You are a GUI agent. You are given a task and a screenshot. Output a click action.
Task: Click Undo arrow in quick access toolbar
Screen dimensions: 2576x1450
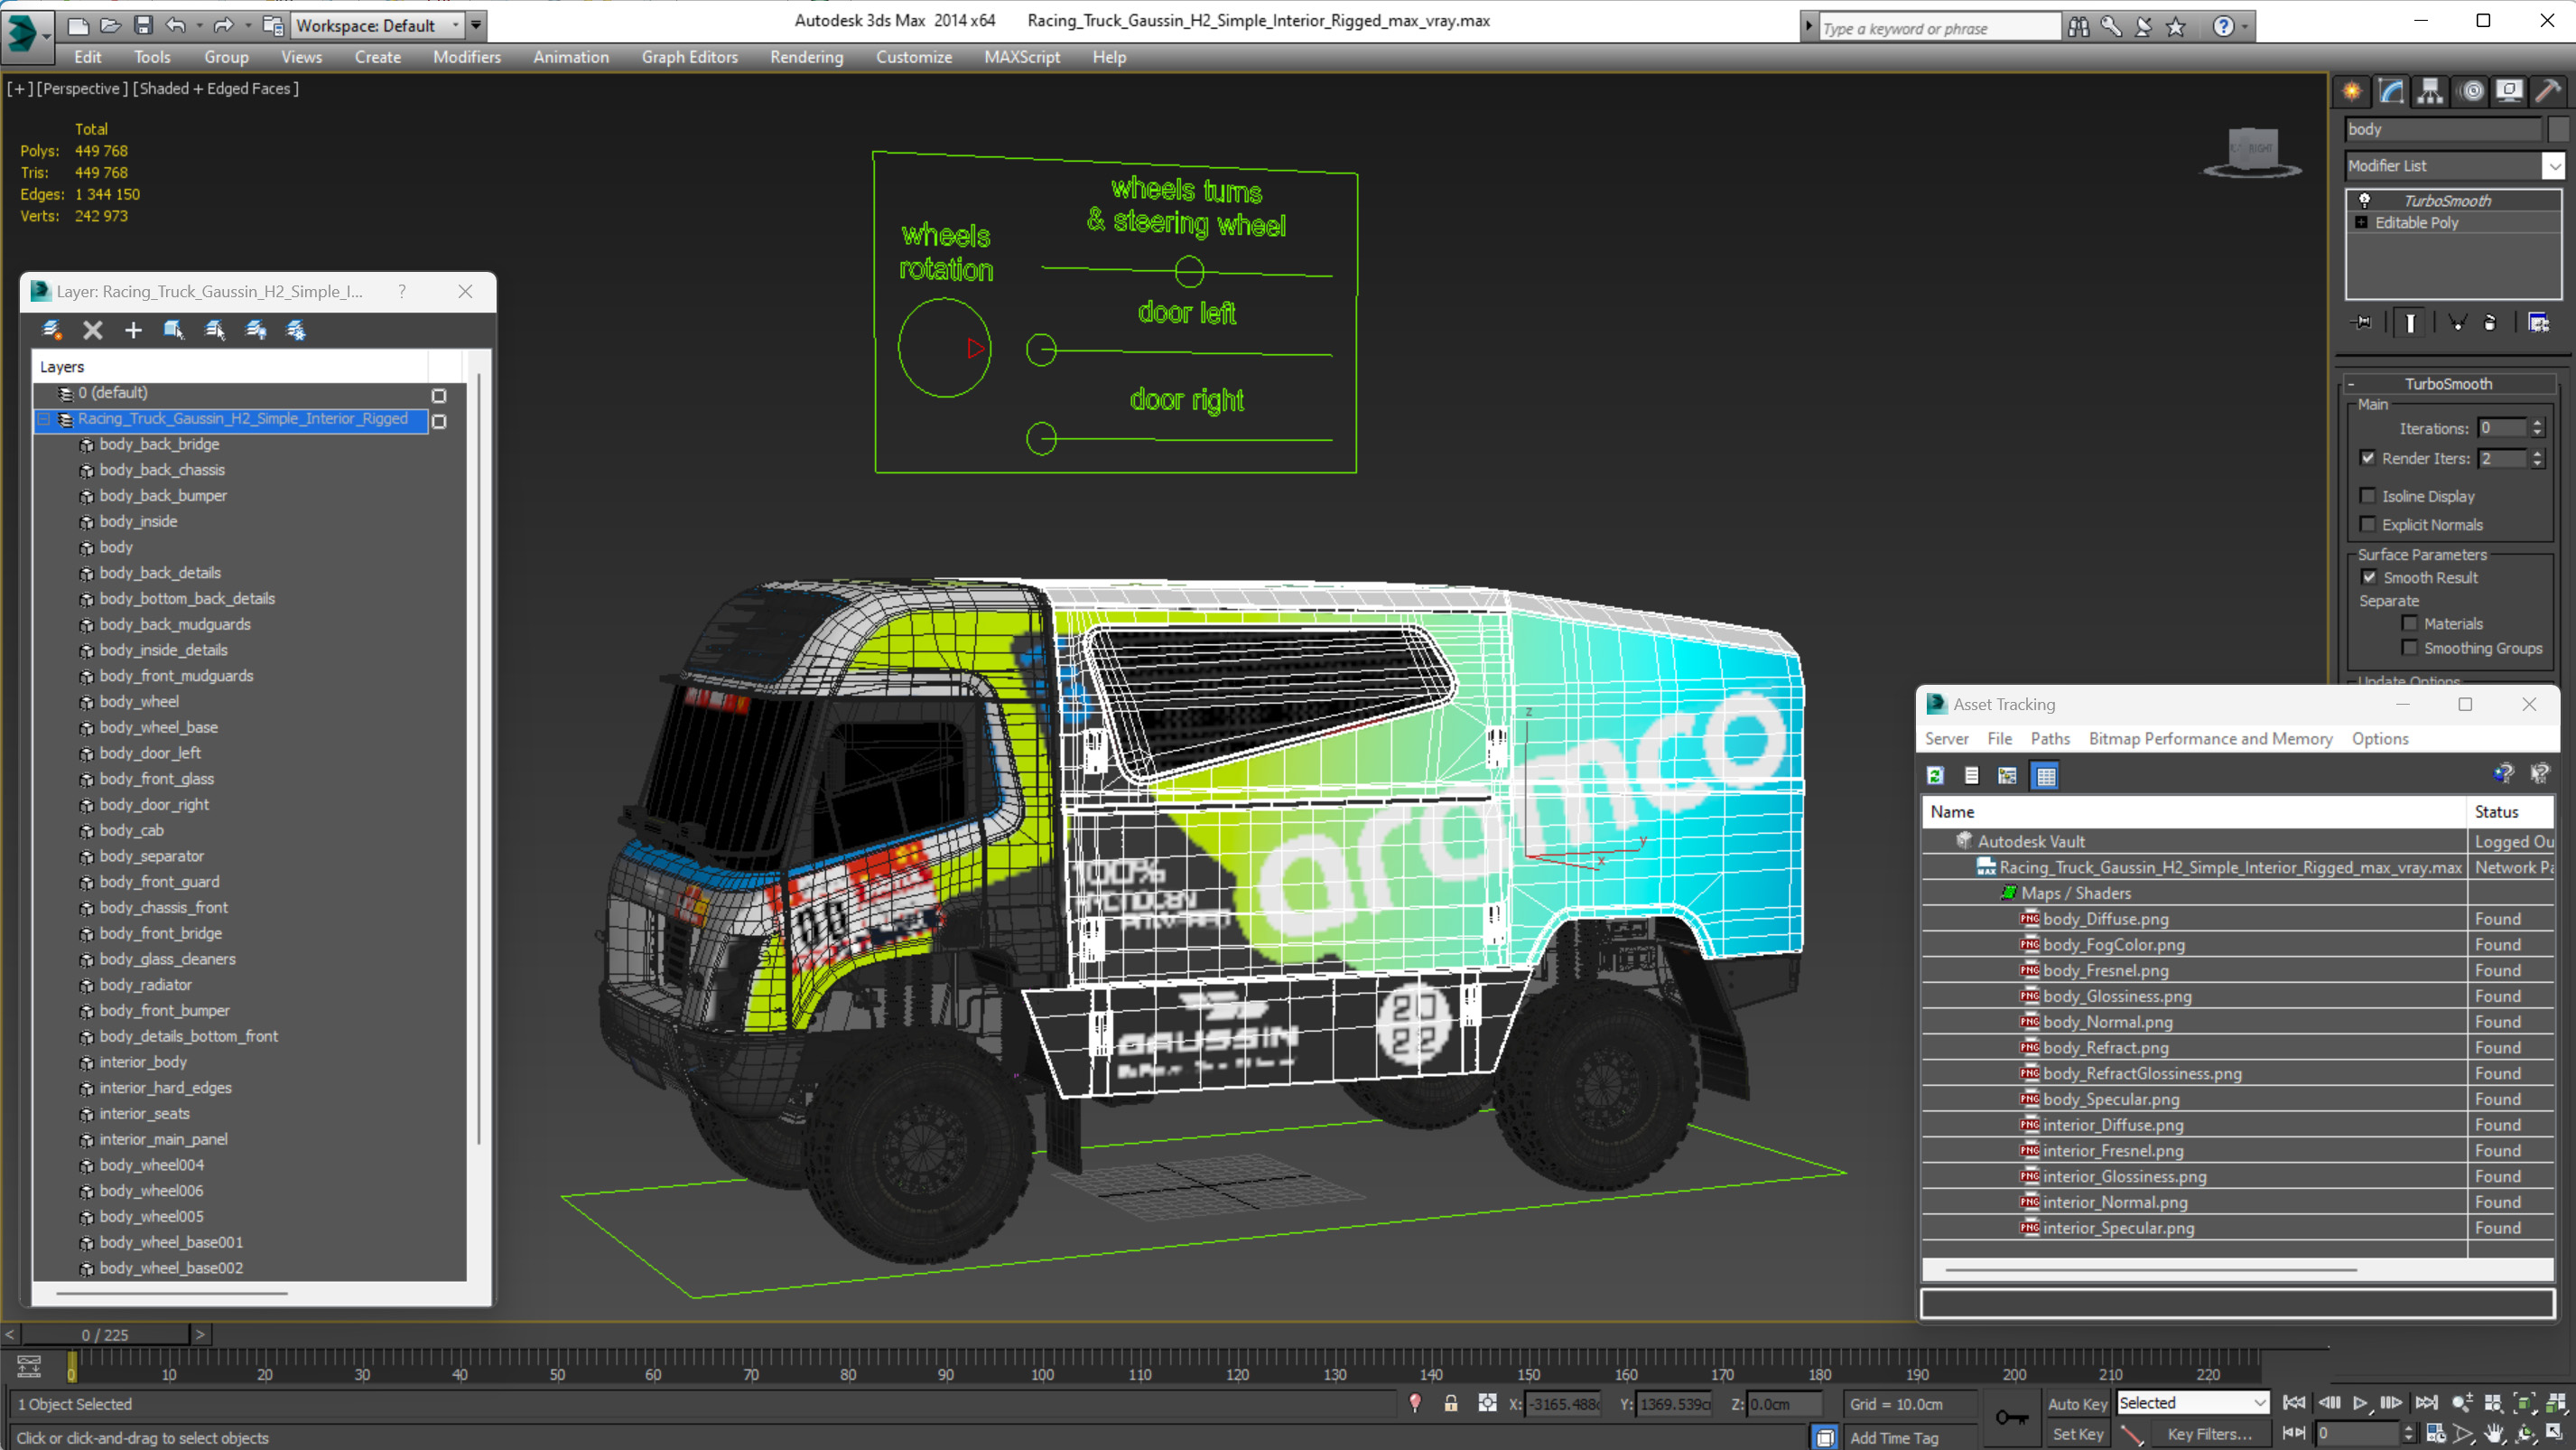click(x=177, y=25)
